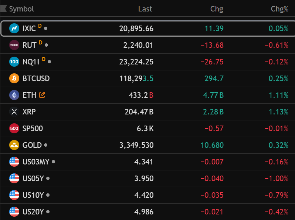Select the GOLD symbol name

[32, 145]
